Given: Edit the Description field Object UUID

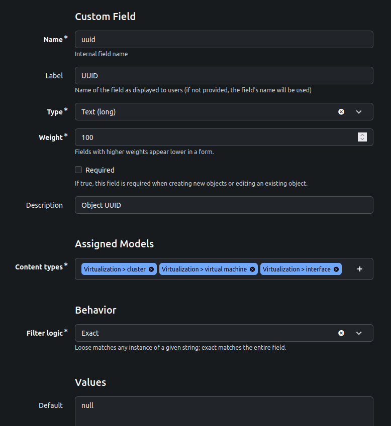Looking at the screenshot, I should click(x=224, y=205).
